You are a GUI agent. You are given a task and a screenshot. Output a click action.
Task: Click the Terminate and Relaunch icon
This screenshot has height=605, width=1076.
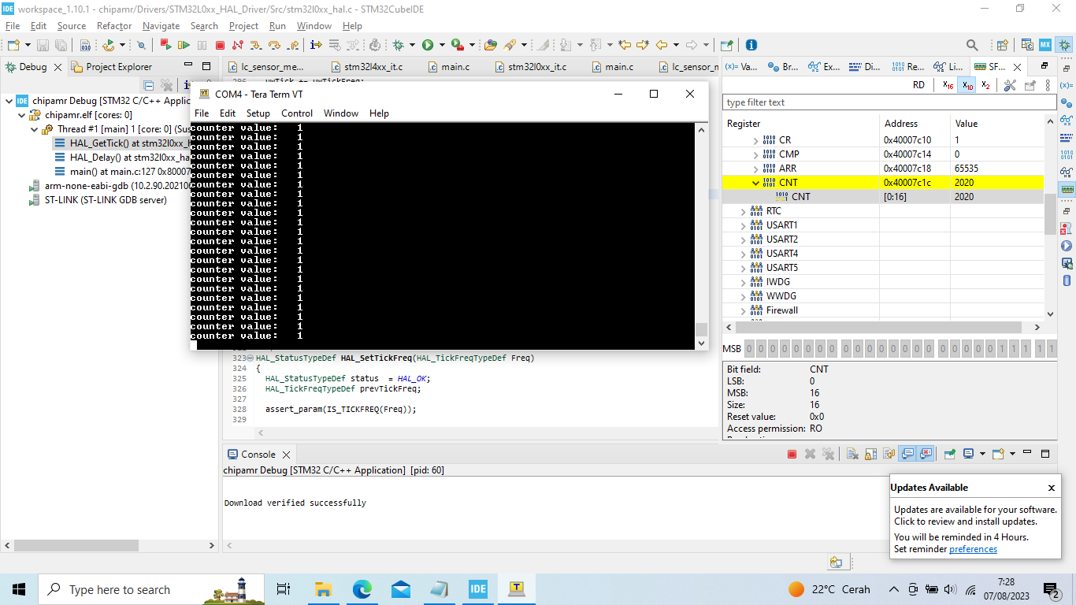(x=165, y=46)
